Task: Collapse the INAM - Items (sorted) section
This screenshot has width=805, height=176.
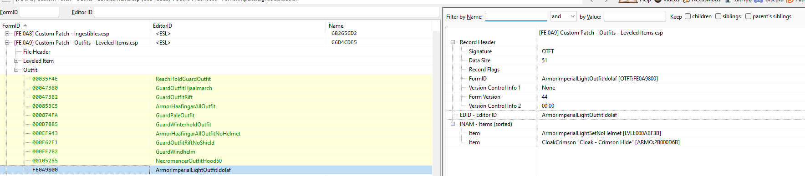Action: tap(453, 124)
